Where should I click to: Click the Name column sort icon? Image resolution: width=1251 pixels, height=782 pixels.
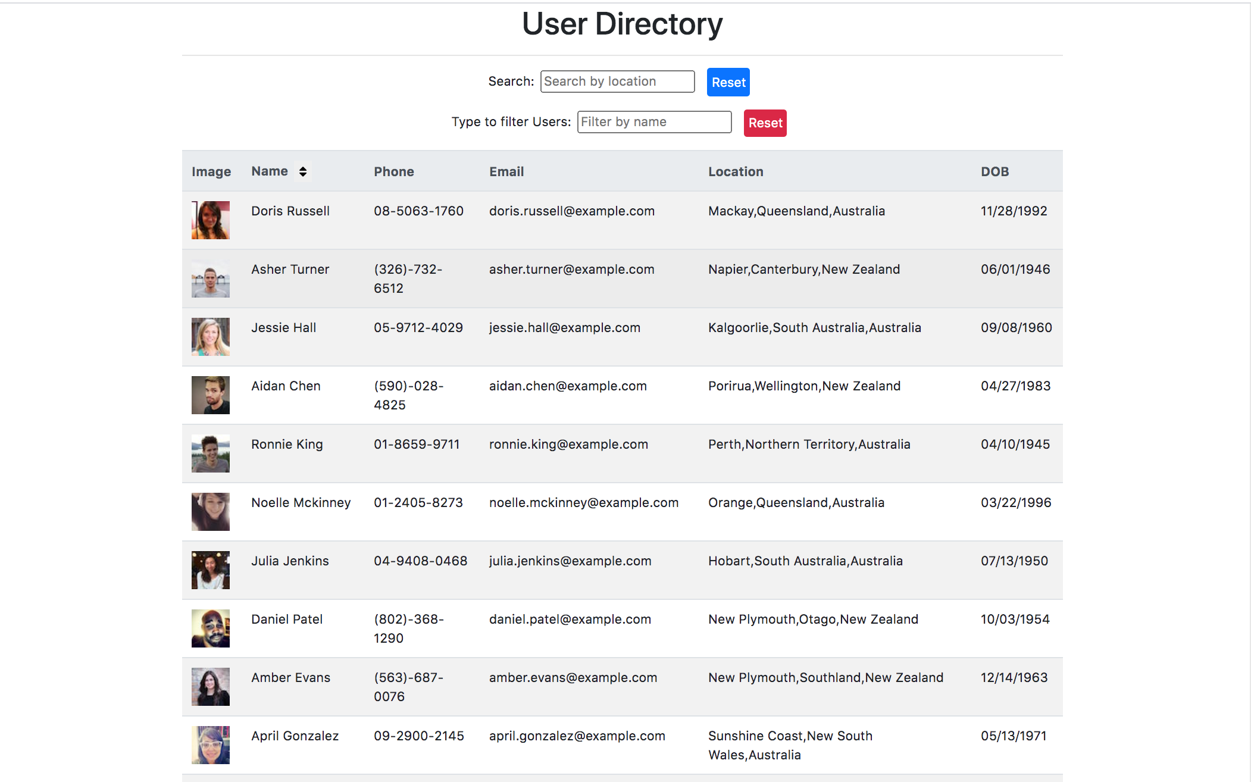click(x=302, y=171)
